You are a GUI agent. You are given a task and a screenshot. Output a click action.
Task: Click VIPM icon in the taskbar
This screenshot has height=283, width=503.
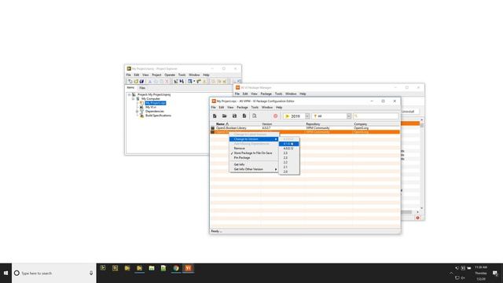pos(188,268)
